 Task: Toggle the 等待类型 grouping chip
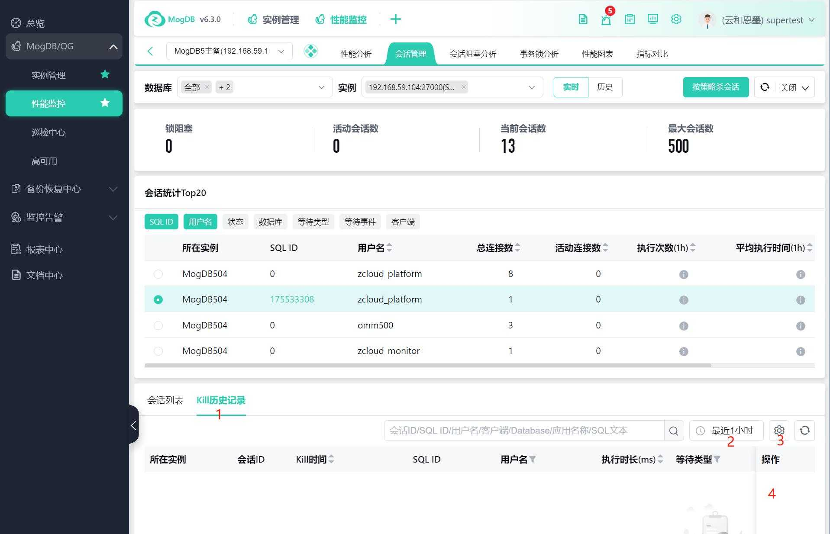tap(313, 222)
